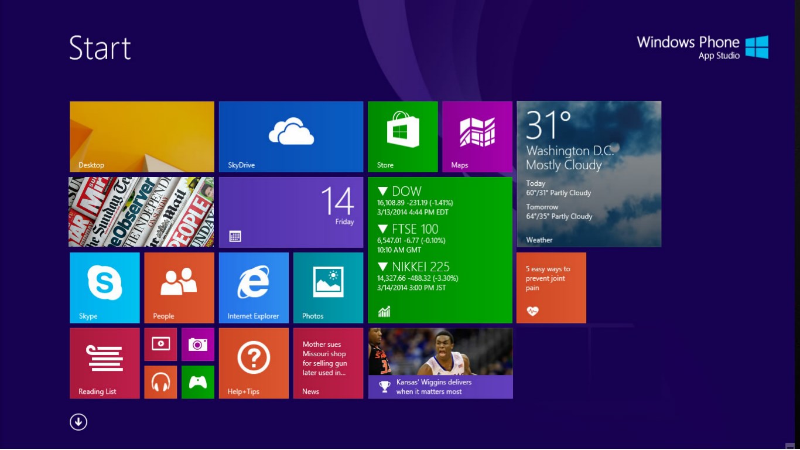This screenshot has width=800, height=450.
Task: Open the Store tile
Action: tap(403, 137)
